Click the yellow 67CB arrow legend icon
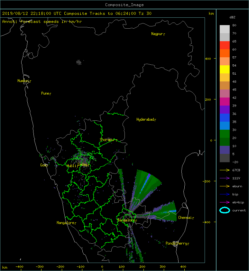 pyautogui.click(x=225, y=170)
